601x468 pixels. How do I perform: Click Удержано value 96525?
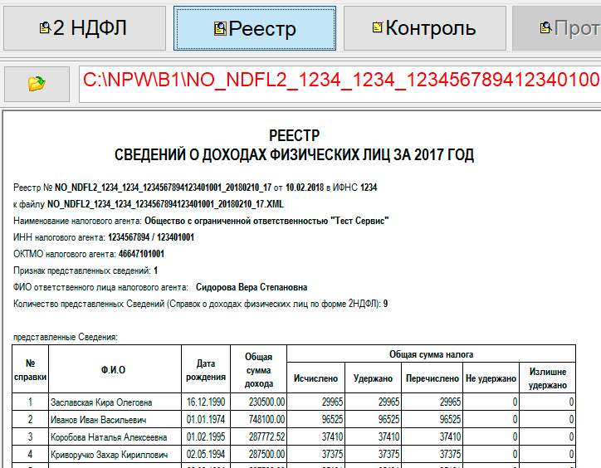388,419
